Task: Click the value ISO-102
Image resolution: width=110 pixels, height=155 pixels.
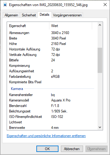Action: click(x=57, y=117)
